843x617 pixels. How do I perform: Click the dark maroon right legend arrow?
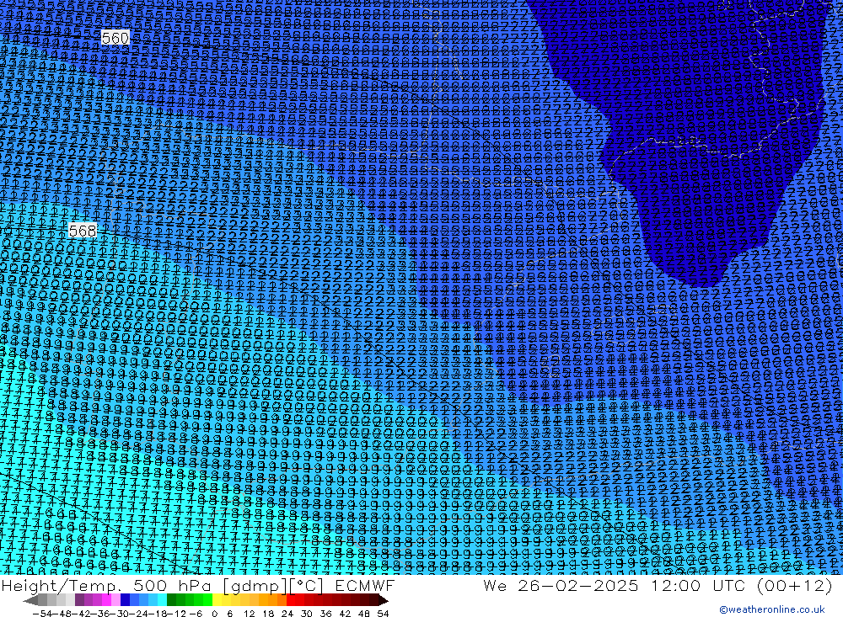coord(383,601)
